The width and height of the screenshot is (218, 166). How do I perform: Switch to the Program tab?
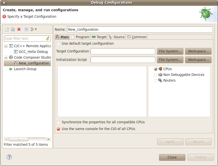tap(80, 37)
